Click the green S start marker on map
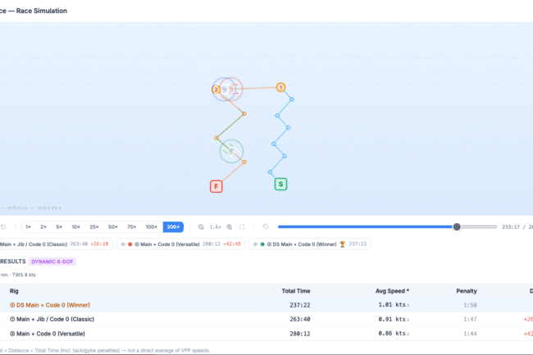 (x=280, y=184)
